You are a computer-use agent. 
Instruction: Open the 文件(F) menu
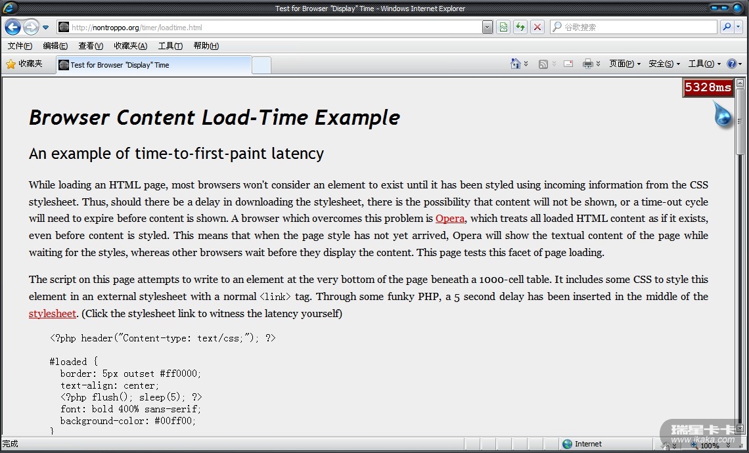(20, 46)
